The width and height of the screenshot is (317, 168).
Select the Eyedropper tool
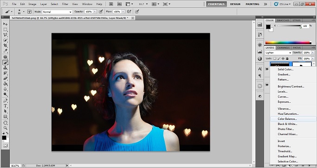5,51
